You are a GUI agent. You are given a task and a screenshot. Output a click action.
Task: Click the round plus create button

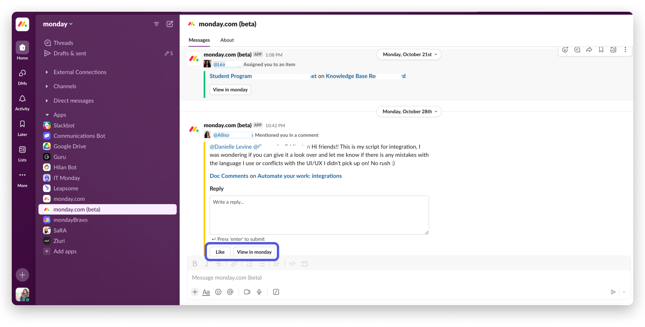tap(23, 275)
